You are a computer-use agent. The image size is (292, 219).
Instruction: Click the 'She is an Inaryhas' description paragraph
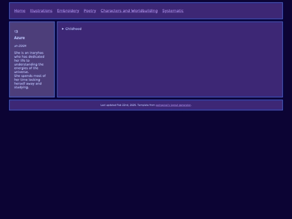pos(29,62)
